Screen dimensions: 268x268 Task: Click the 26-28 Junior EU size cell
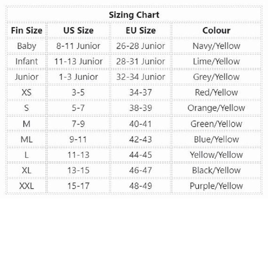click(x=141, y=46)
